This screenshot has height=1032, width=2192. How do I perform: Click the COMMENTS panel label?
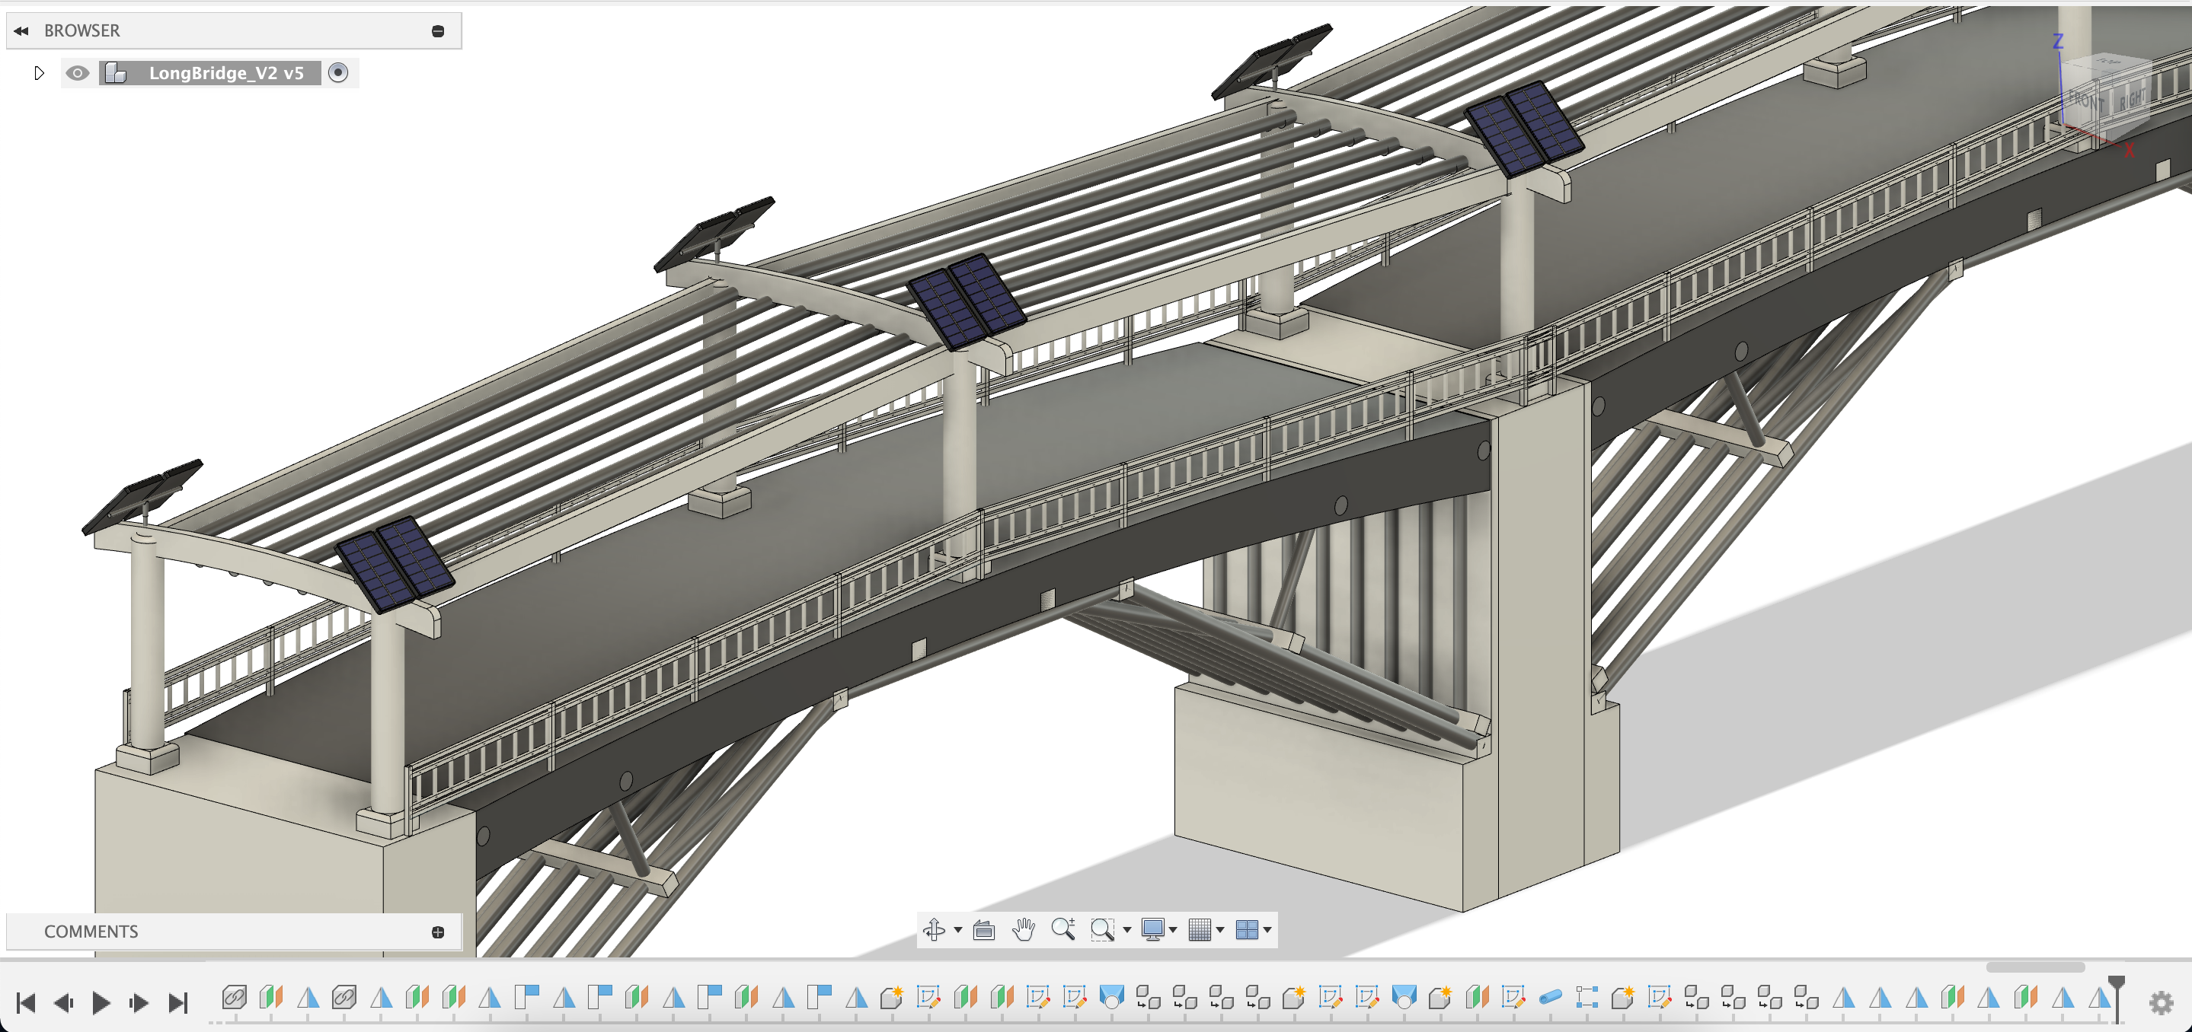click(91, 932)
